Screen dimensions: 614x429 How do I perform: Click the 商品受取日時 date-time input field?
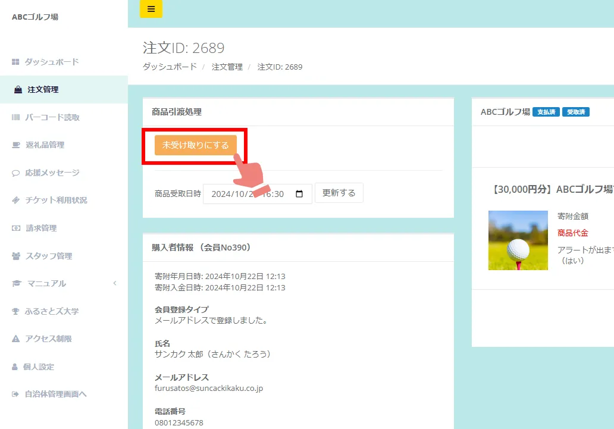click(250, 194)
